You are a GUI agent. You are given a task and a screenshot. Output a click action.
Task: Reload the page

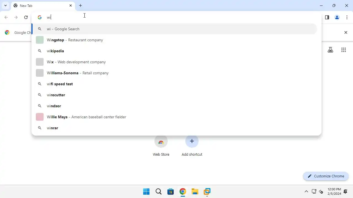point(26,17)
